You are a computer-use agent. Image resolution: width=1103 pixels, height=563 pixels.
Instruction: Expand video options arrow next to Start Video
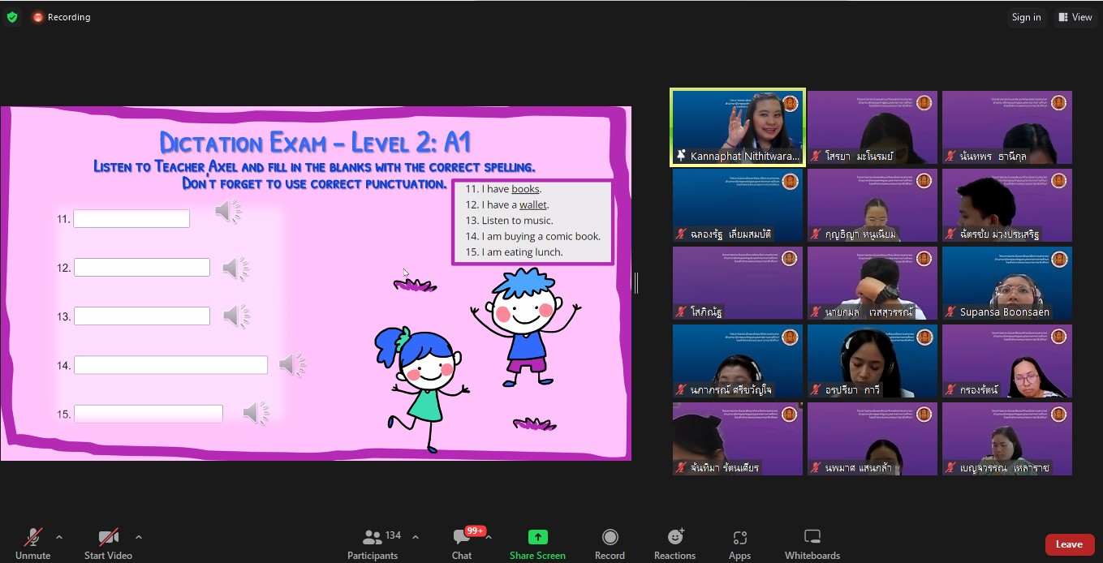pos(139,537)
